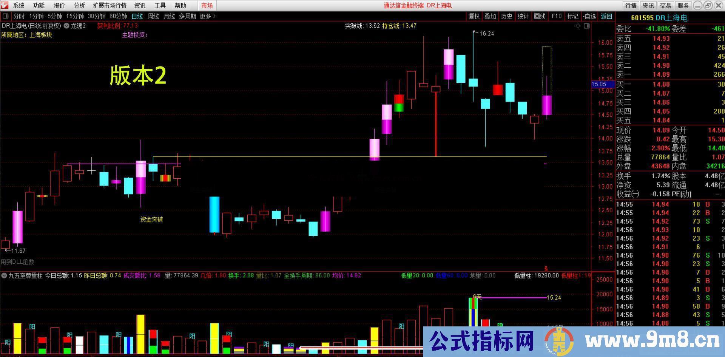Click the 标记 mark button
This screenshot has width=725, height=357.
[572, 16]
